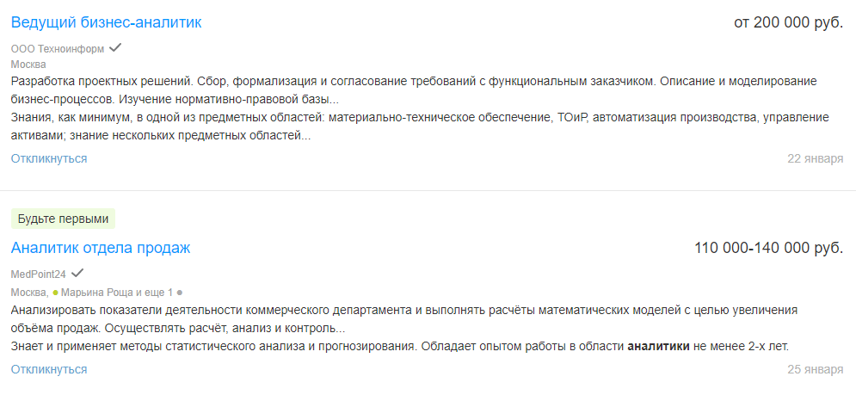The width and height of the screenshot is (856, 401).
Task: Click the "22 января" posting date
Action: tap(816, 159)
